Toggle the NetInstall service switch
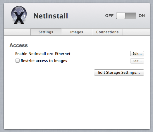153x132 pixels. click(x=126, y=16)
